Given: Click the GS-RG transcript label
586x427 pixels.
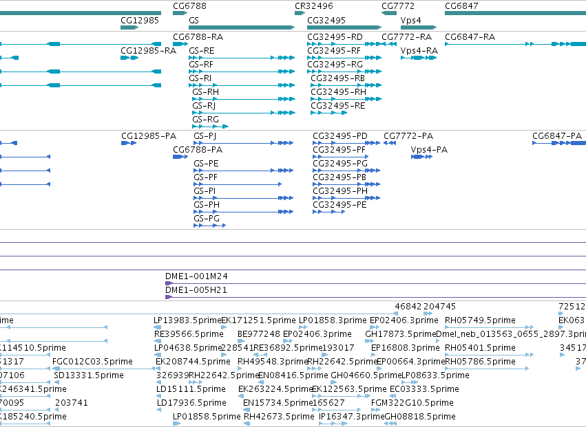Looking at the screenshot, I should [206, 120].
